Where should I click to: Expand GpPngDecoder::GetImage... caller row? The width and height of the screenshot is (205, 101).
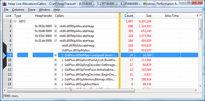56,65
